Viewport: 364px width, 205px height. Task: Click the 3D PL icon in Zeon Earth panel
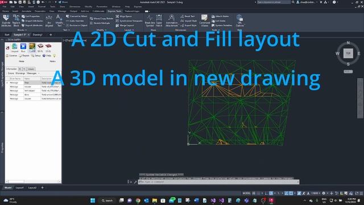40,48
